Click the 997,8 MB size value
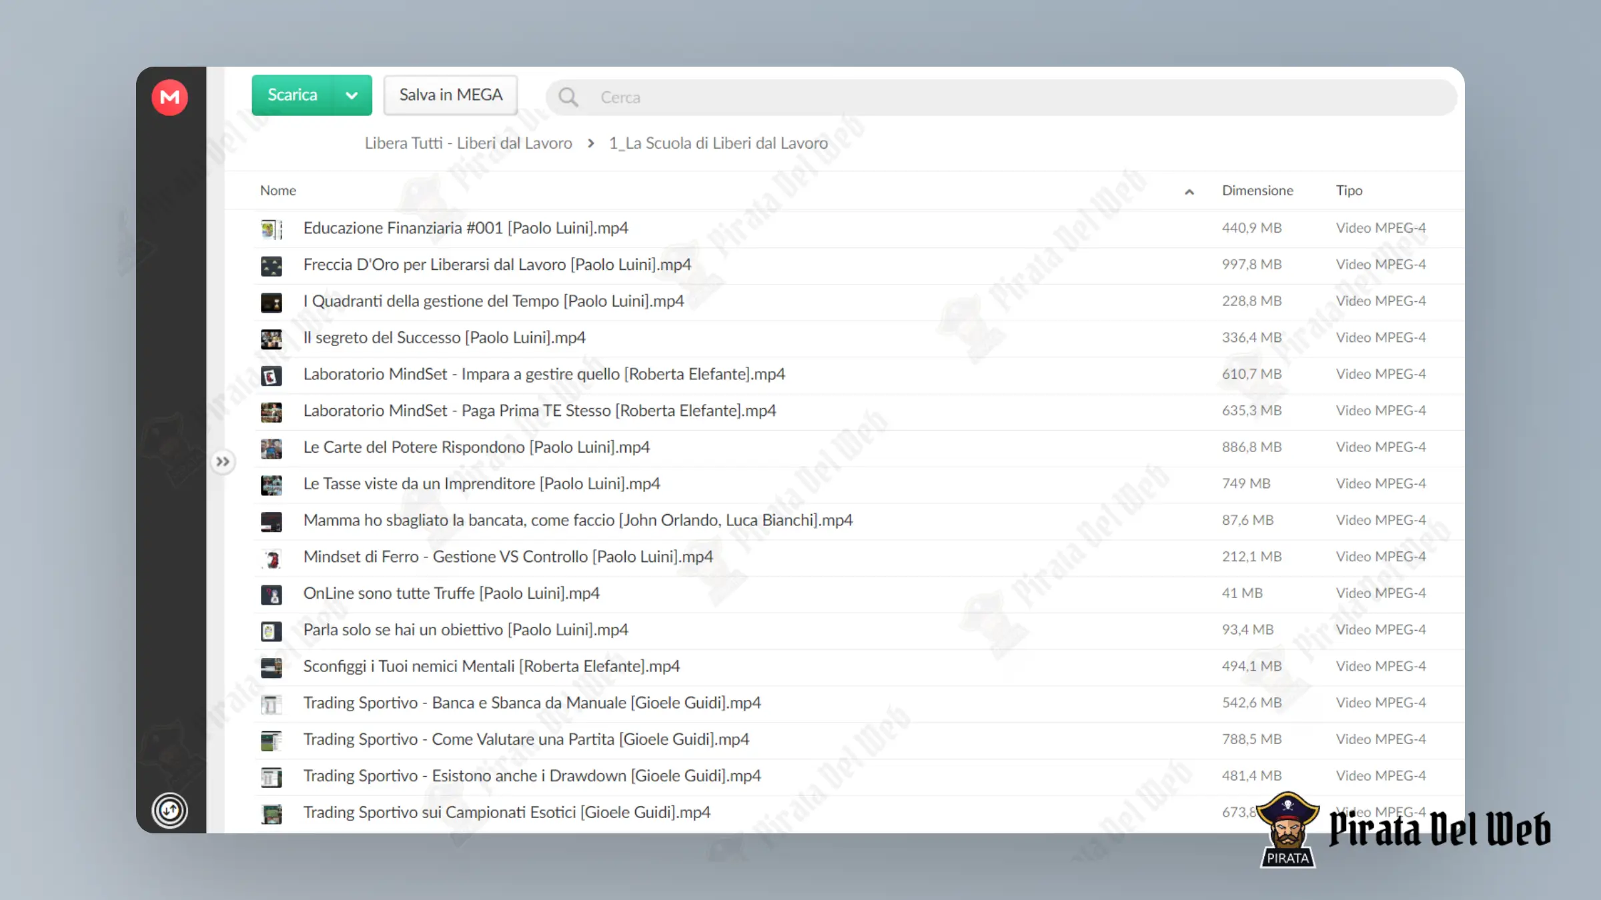The image size is (1601, 900). point(1251,265)
